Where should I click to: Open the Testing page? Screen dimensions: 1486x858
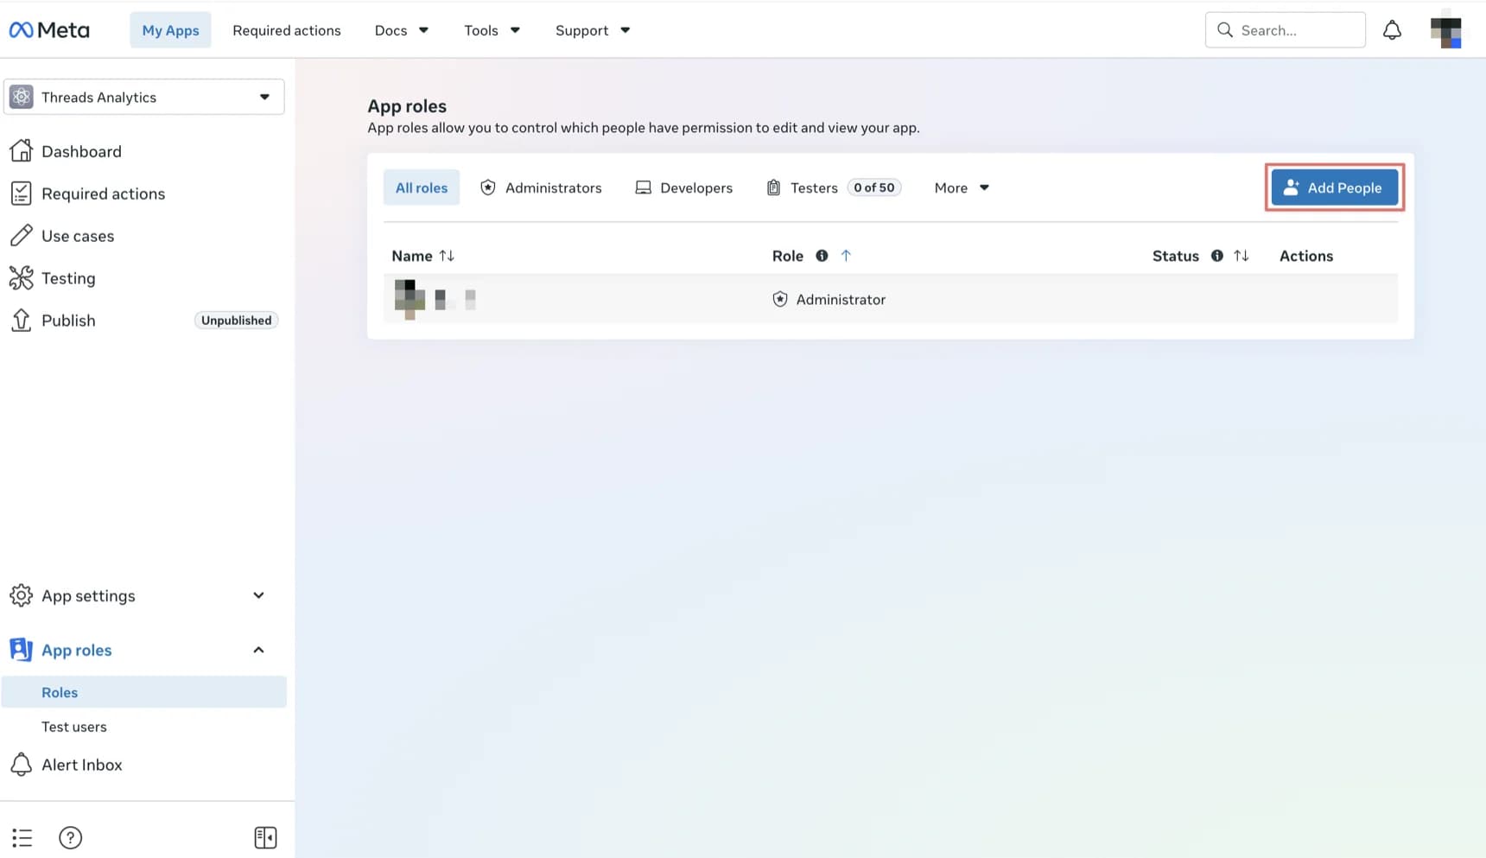[68, 278]
